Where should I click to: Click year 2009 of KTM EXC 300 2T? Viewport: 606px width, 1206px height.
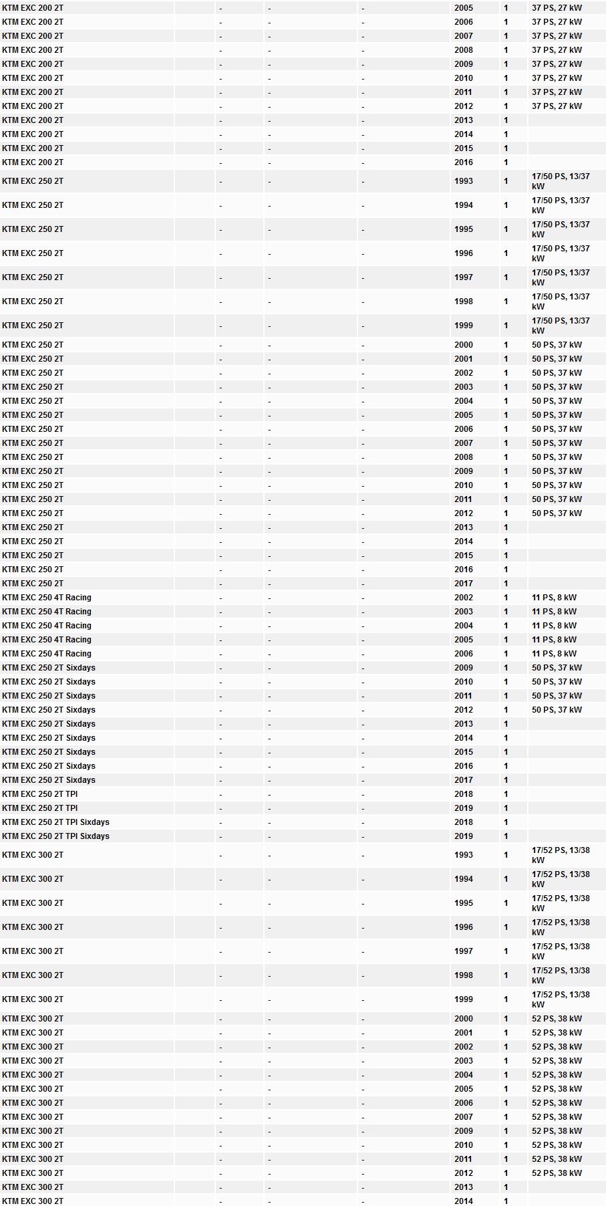(464, 1131)
